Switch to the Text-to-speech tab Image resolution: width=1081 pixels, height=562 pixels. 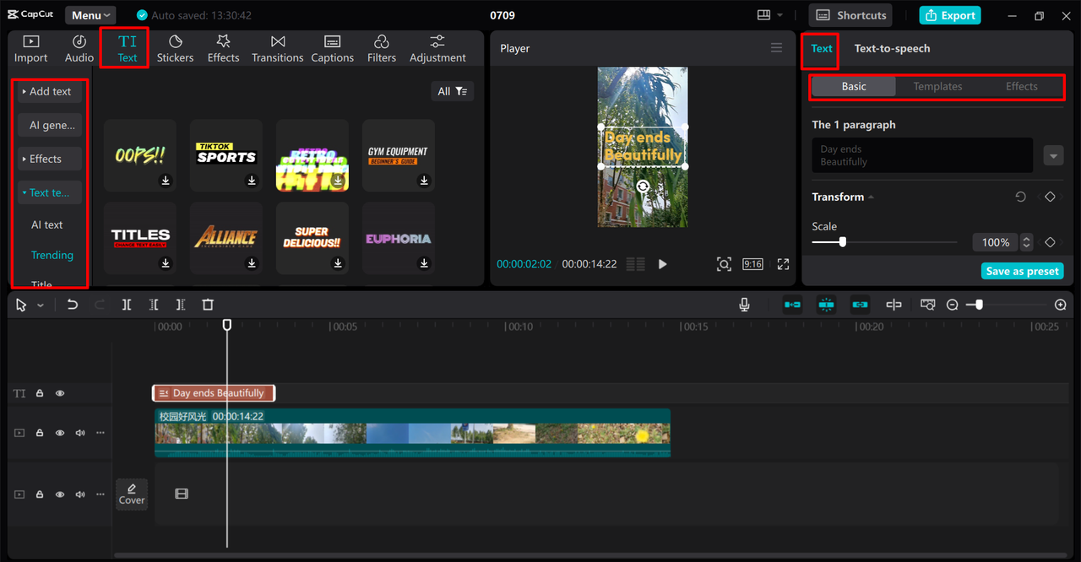[892, 48]
